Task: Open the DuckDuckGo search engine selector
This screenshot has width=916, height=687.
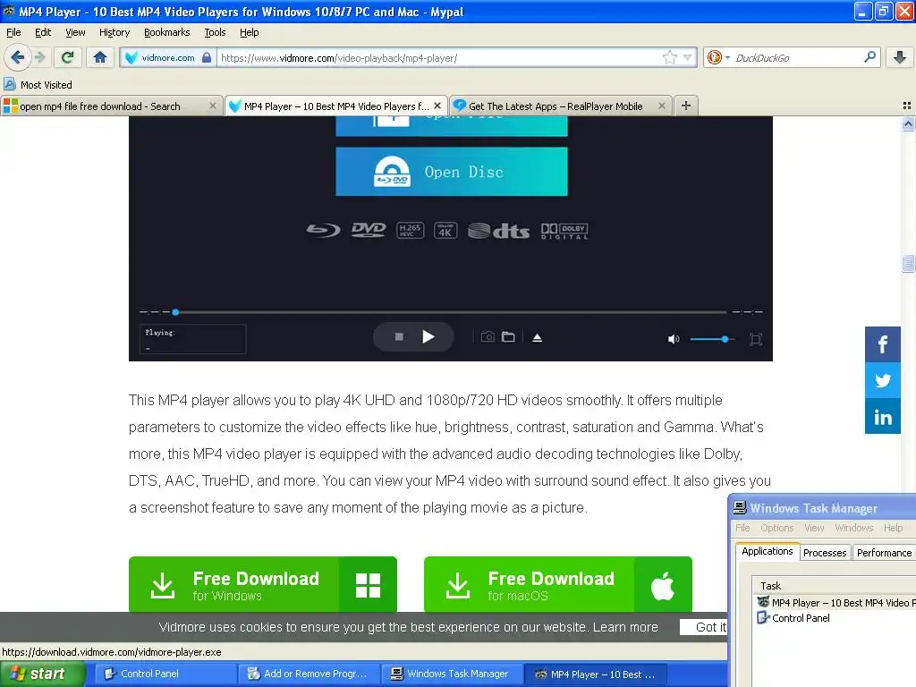Action: [718, 57]
